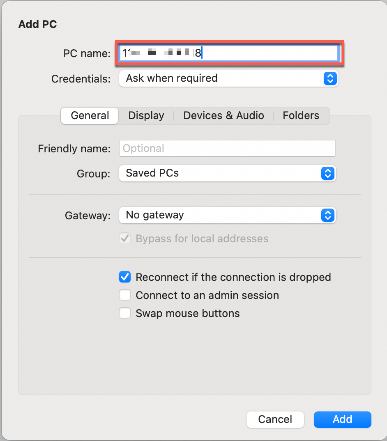Viewport: 387px width, 441px height.
Task: Enable the Connect to an admin session checkbox
Action: coord(125,295)
